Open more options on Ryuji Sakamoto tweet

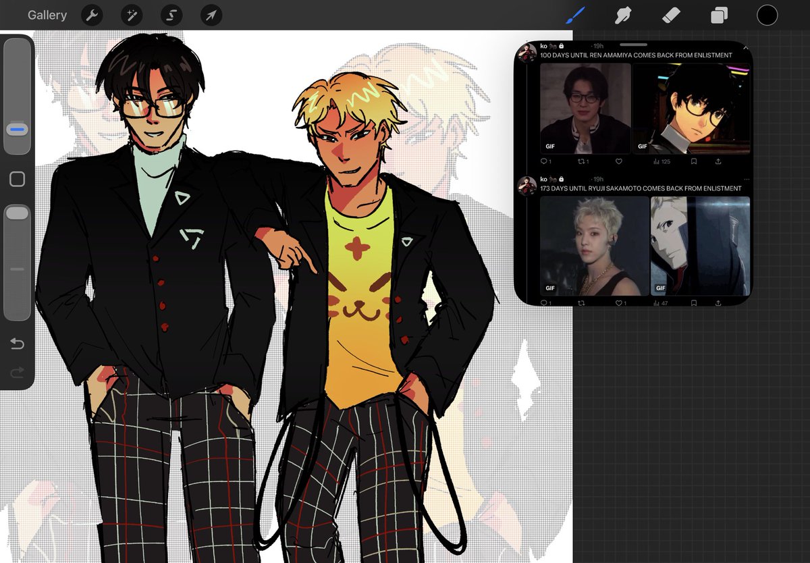pos(746,180)
